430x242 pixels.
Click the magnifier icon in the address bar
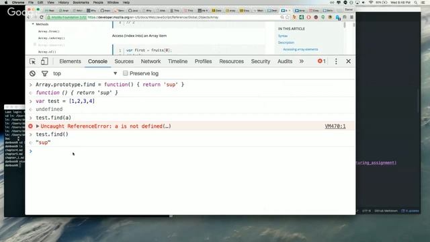[282, 17]
